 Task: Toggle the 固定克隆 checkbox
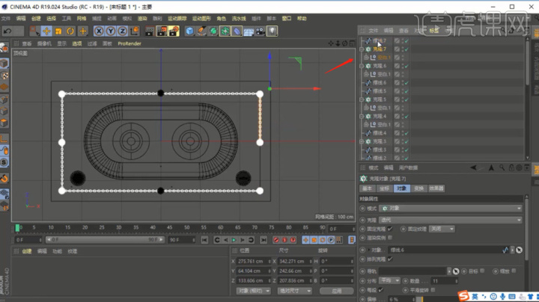391,228
